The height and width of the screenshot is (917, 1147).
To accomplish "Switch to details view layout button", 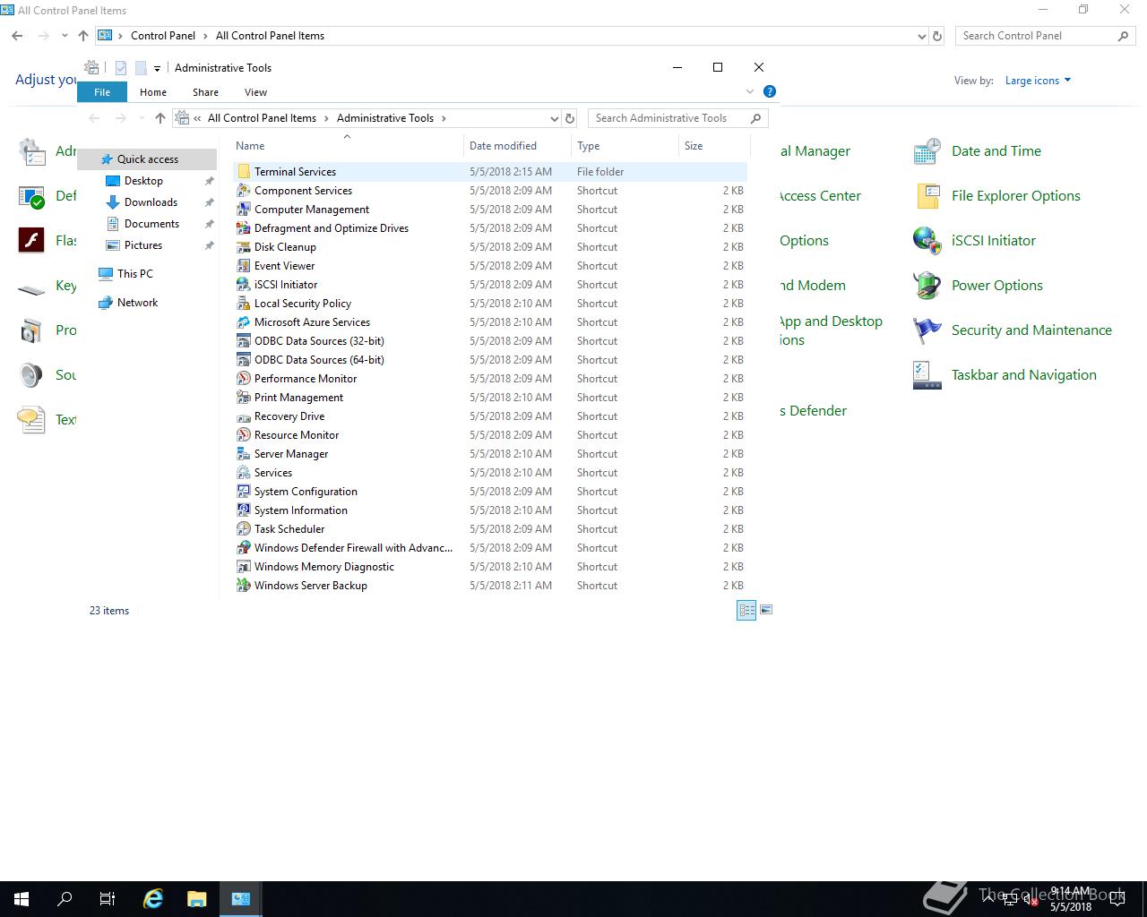I will point(746,610).
